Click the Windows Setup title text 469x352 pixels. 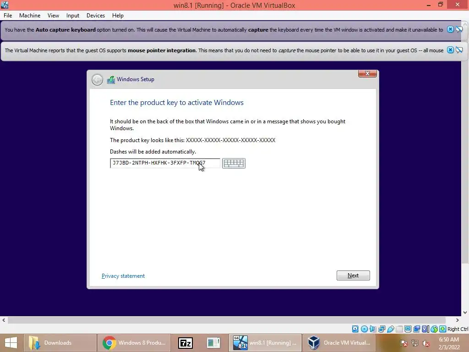click(136, 79)
